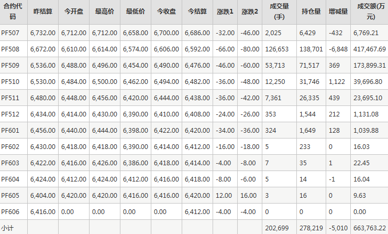This screenshot has height=234, width=388.
Task: Click PF606 previous settlement 6,416.00
Action: point(43,211)
